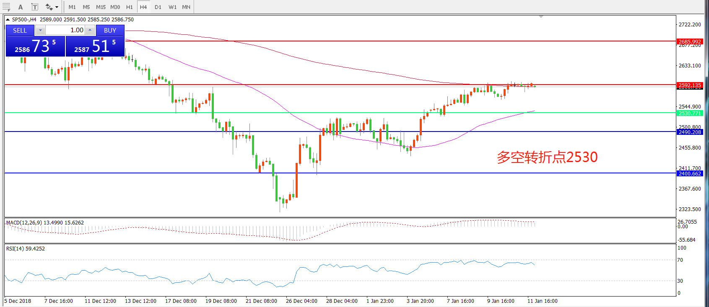Click the SELL button at 2586.73

(35, 46)
